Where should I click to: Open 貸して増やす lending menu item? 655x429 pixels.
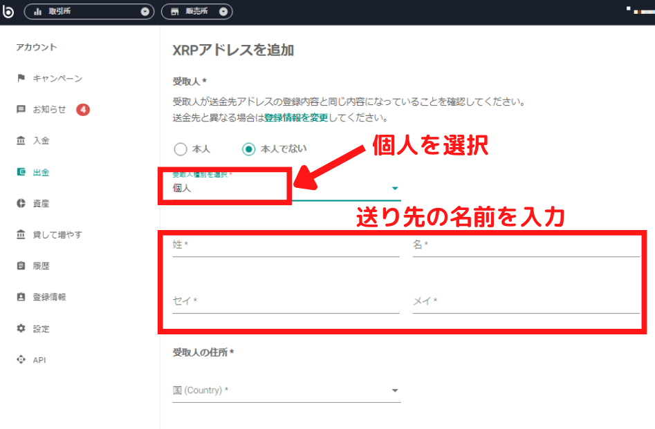click(57, 235)
